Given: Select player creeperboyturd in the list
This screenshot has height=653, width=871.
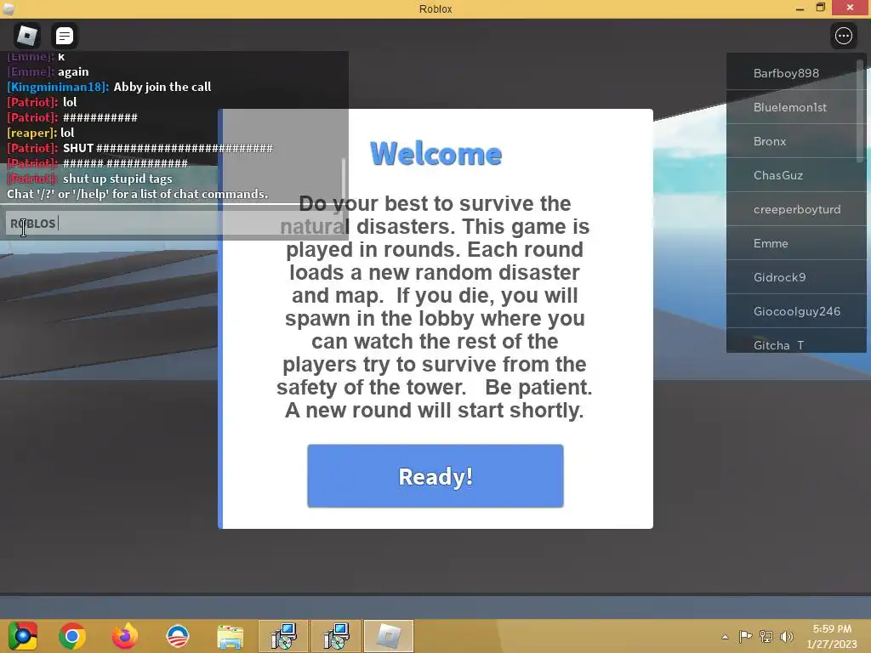Looking at the screenshot, I should coord(795,209).
